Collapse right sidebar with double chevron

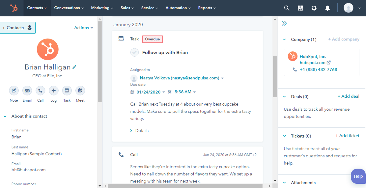pos(284,23)
